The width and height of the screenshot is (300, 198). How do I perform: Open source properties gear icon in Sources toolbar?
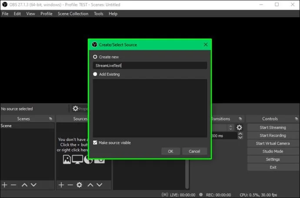click(x=79, y=185)
